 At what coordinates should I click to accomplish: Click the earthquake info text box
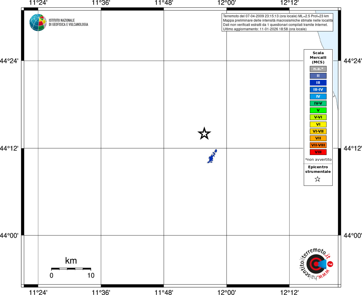tap(277, 22)
